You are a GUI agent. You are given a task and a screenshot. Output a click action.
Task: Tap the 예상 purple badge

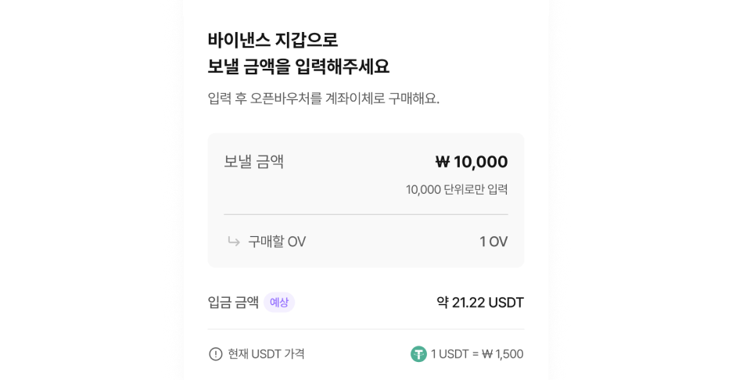[x=279, y=303]
